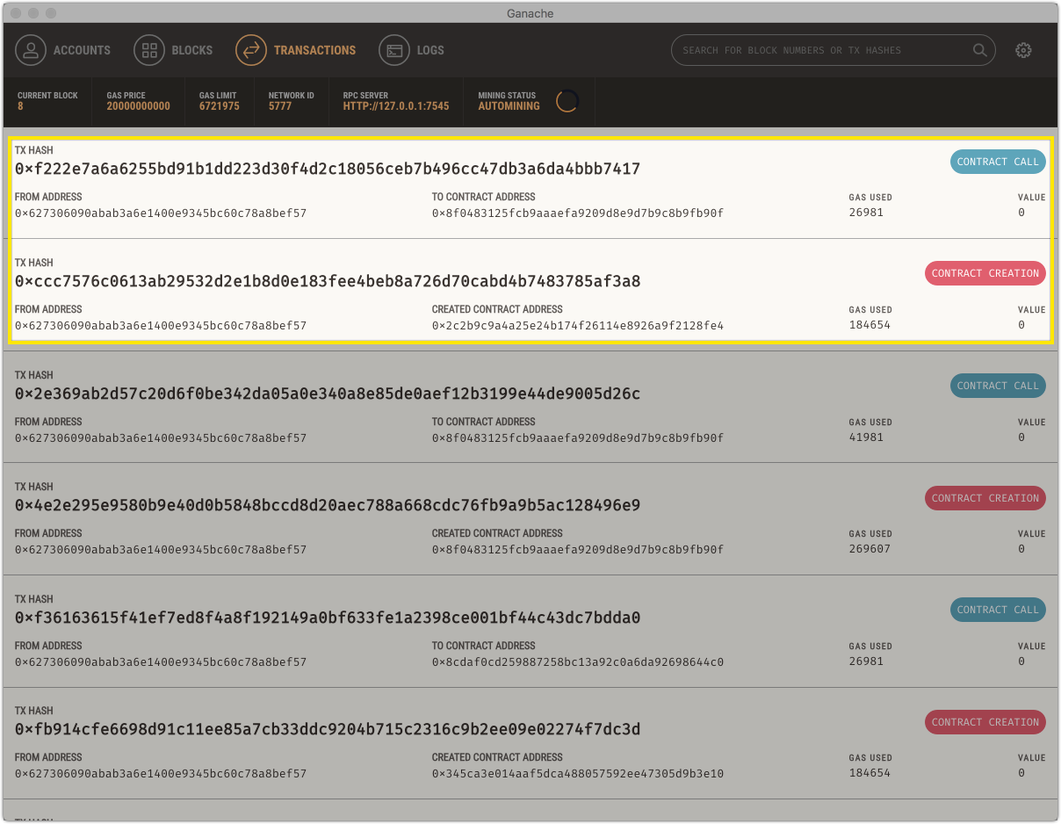Screen dimensions: 1061x824
Task: Focus the block numbers or tx hashes search field
Action: 833,50
